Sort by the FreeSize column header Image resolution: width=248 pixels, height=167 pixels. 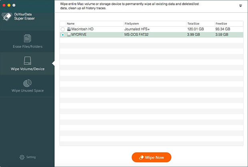pyautogui.click(x=221, y=24)
